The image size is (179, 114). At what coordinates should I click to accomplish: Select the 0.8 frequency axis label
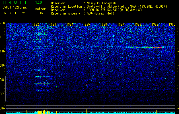pos(3,80)
